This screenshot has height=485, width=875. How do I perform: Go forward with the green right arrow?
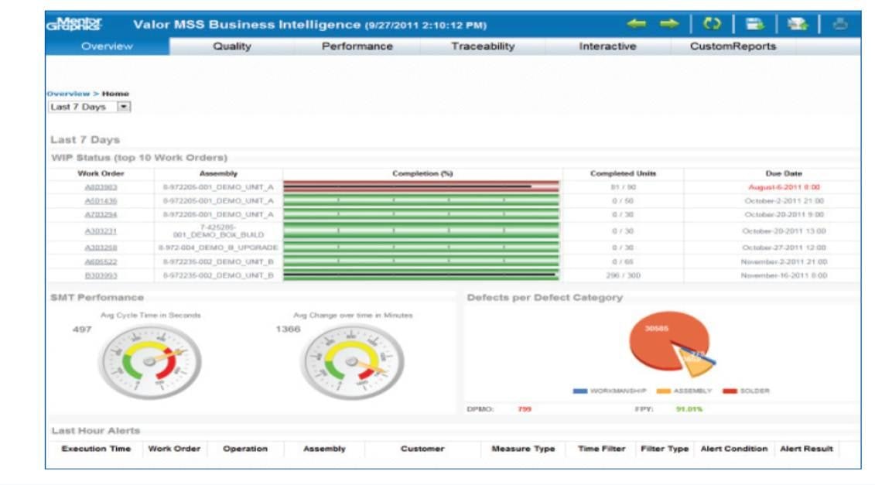(668, 24)
